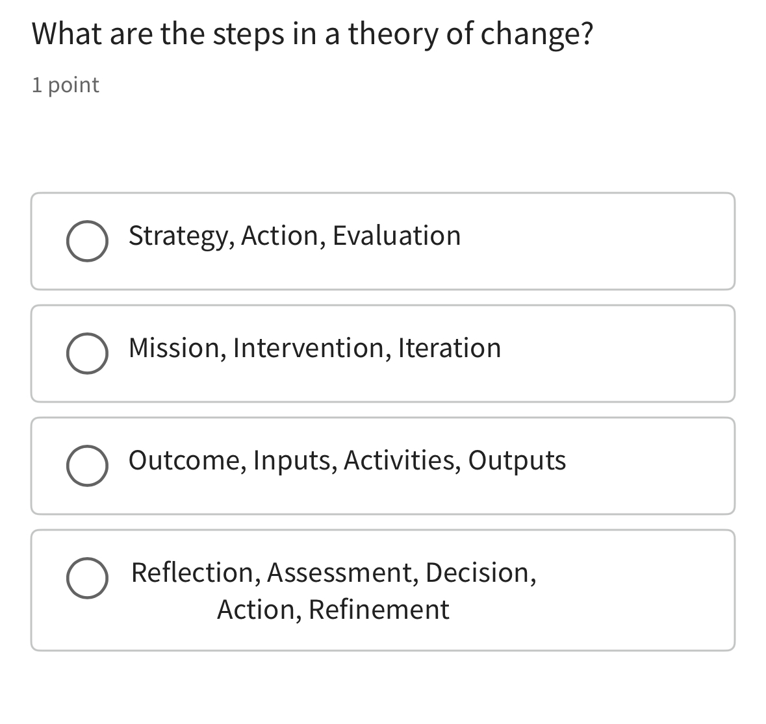Screen dimensions: 766x724
Task: Click the word 'Outputs' in the third option
Action: tap(517, 460)
